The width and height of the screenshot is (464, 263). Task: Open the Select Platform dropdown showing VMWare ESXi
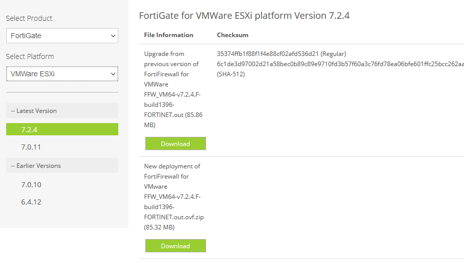62,74
